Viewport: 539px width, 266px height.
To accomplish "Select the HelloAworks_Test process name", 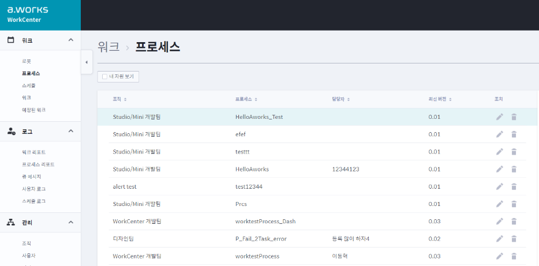I will pyautogui.click(x=259, y=117).
